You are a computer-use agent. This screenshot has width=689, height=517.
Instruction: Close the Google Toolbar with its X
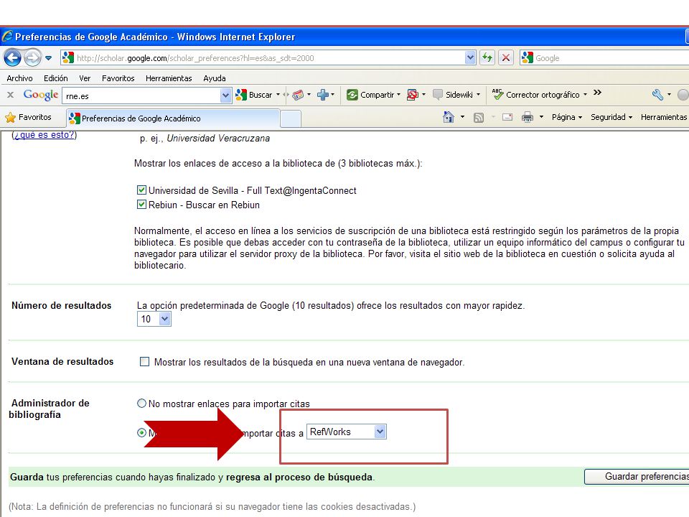pyautogui.click(x=11, y=95)
